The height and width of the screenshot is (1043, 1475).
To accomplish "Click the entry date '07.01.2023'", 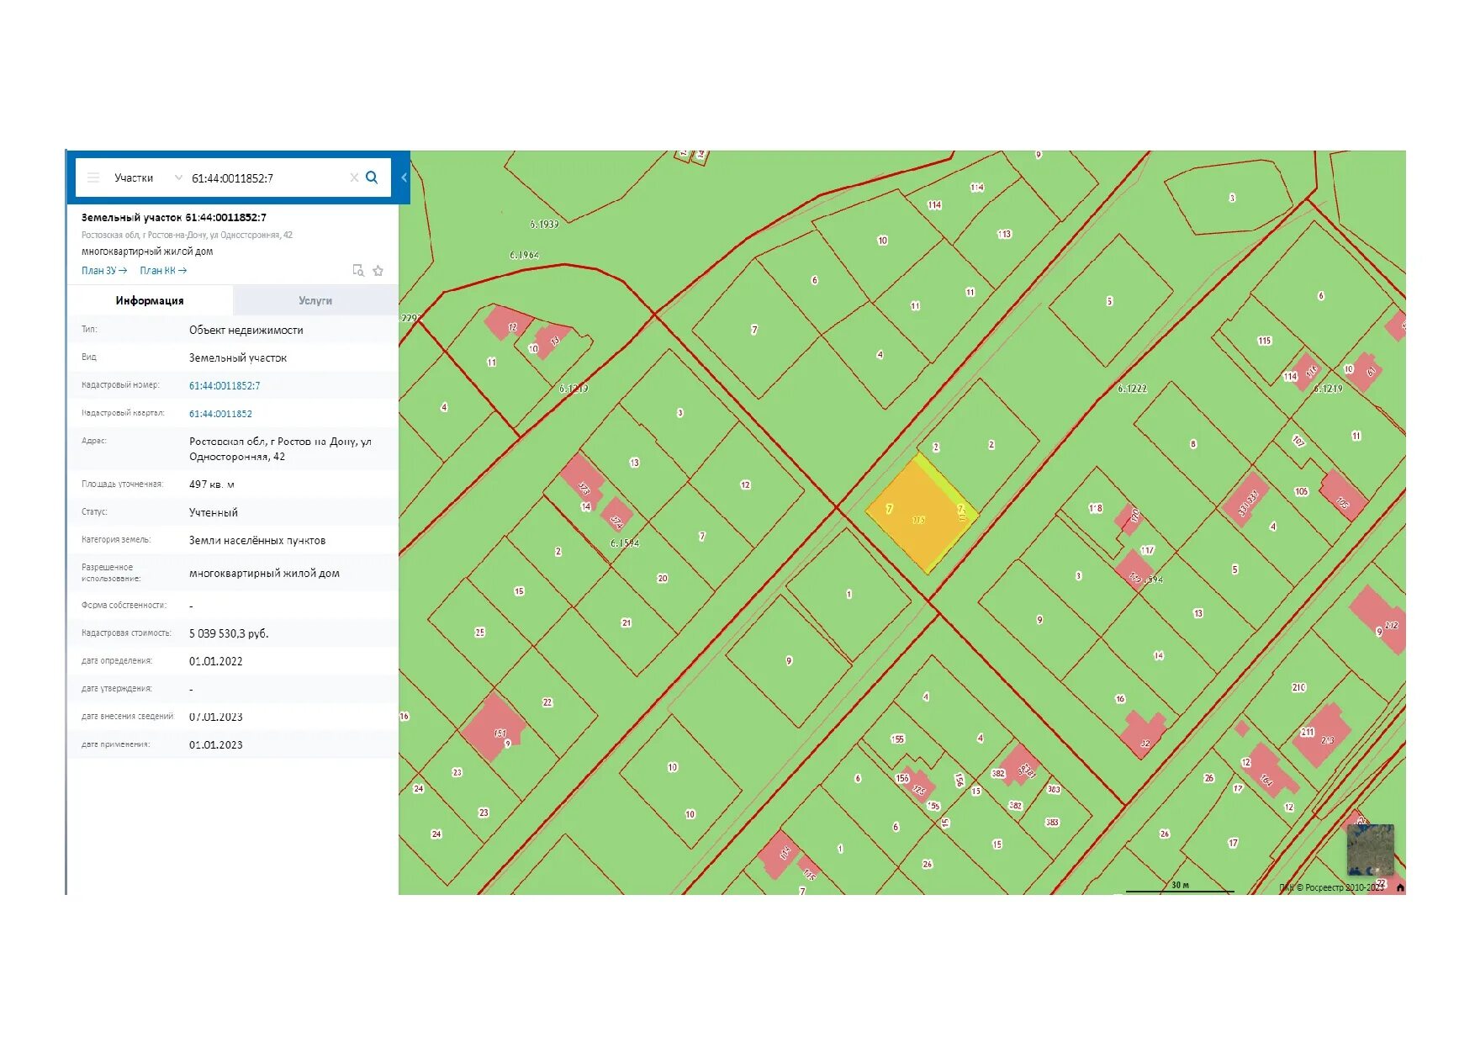I will (x=216, y=717).
